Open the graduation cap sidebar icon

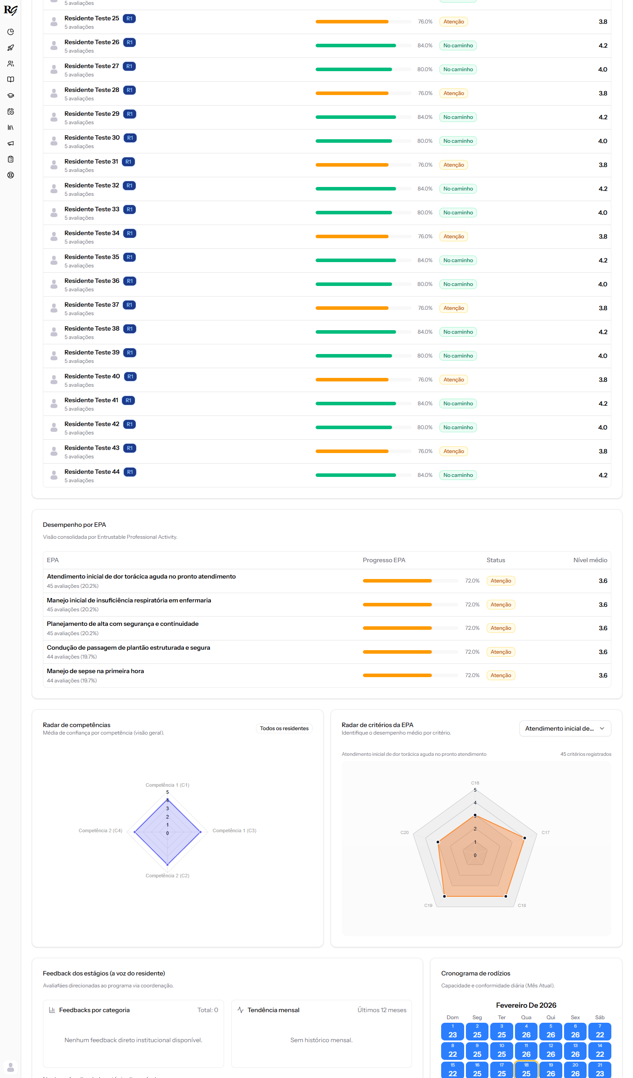[11, 95]
